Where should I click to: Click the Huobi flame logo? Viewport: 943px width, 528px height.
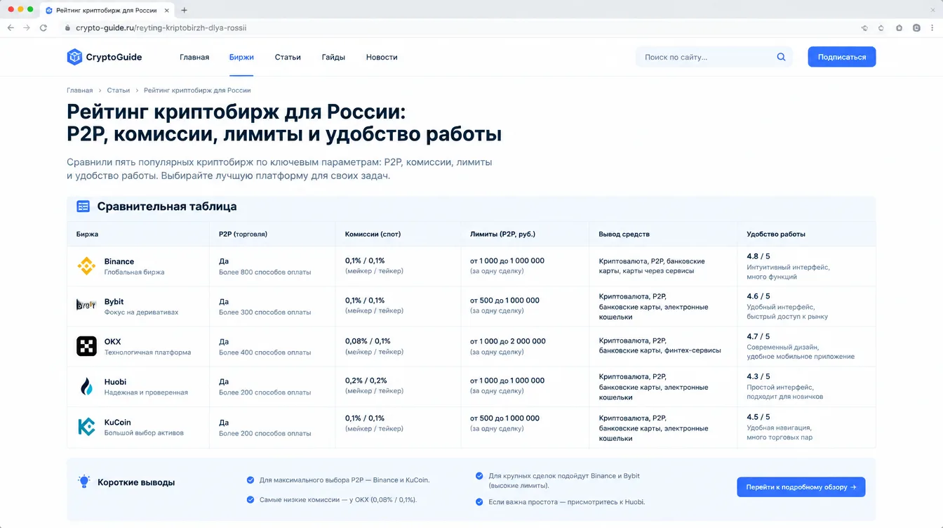click(x=86, y=386)
